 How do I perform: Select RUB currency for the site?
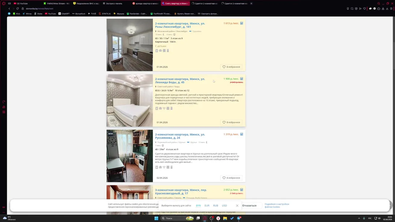coord(216,205)
